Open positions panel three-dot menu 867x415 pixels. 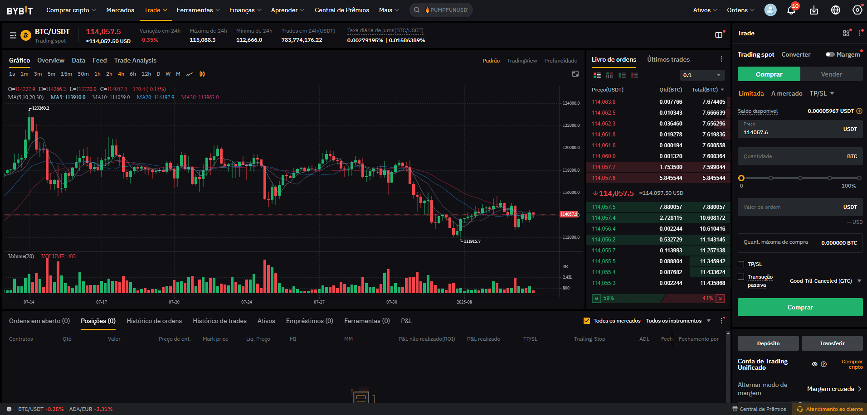tap(721, 321)
